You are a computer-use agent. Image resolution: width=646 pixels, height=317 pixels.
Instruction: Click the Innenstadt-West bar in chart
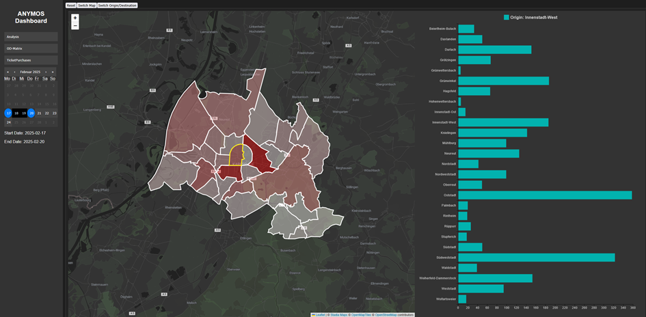tap(503, 122)
